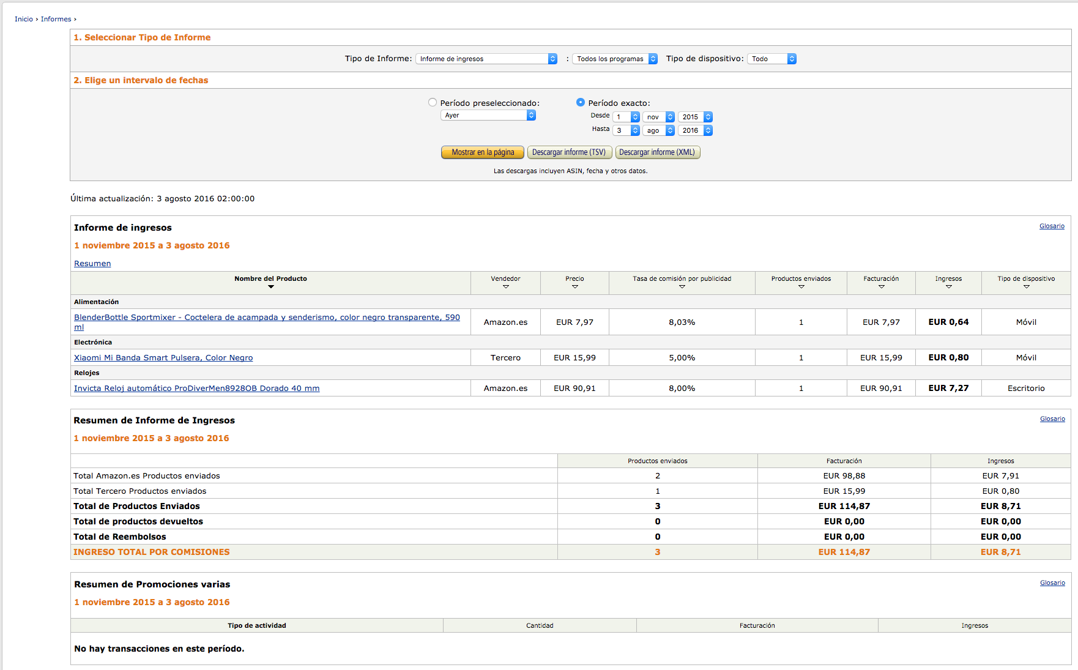Click the Escritorio device type cell
Screen dimensions: 1078x670
point(1026,389)
